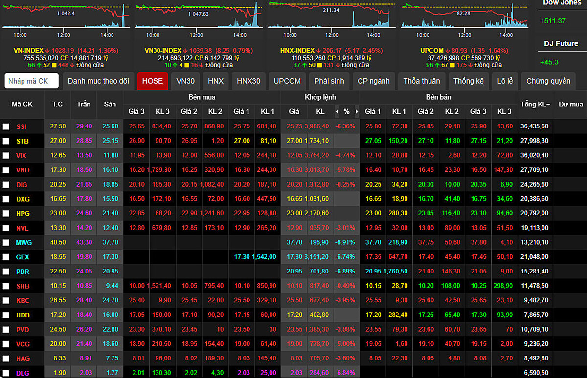The image size is (587, 378).
Task: Switch to the VN30 tab
Action: (185, 81)
